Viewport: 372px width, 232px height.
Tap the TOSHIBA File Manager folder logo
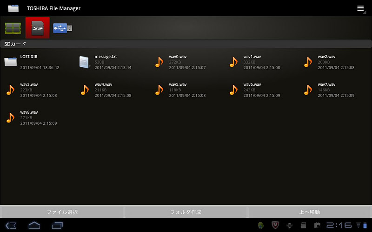coord(13,8)
